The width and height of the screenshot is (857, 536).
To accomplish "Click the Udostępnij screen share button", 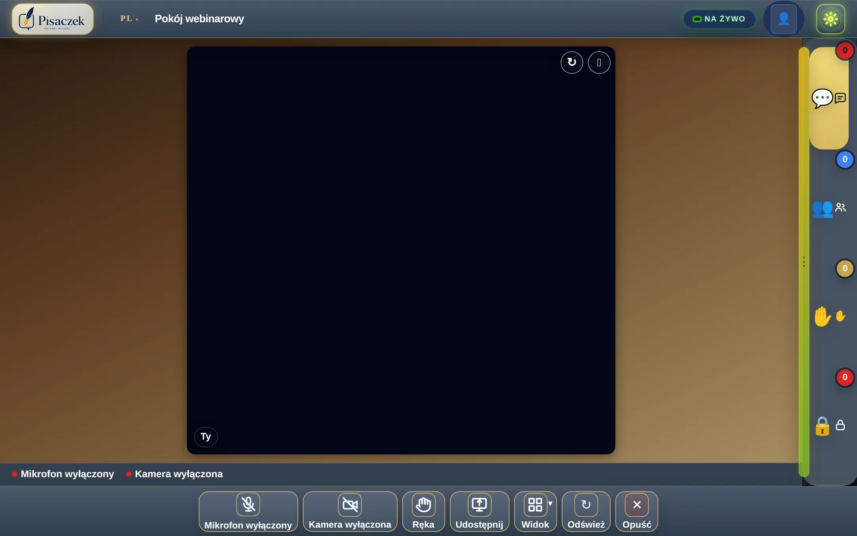I will [x=479, y=512].
